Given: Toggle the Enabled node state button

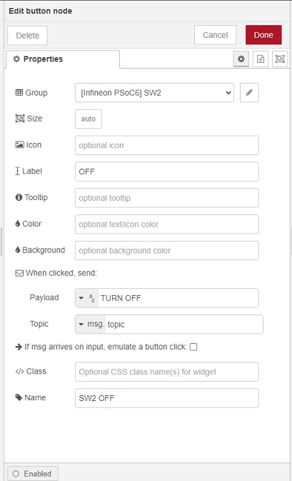Looking at the screenshot, I should tap(32, 473).
